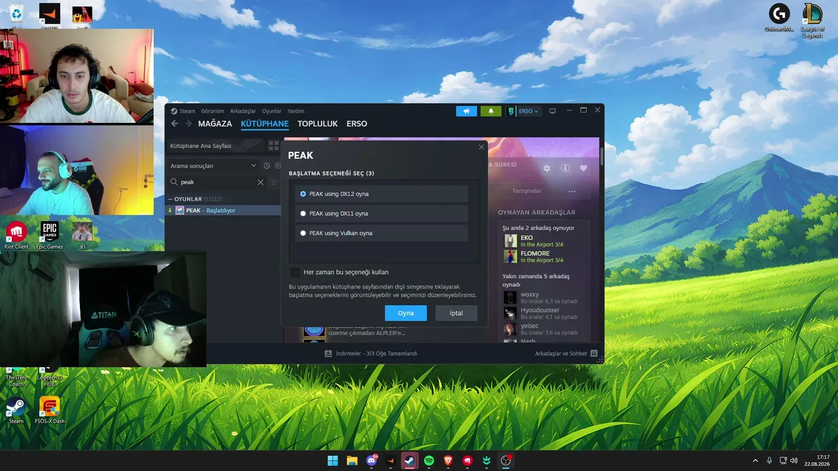Open the Görünüm menu
This screenshot has height=471, width=838.
pyautogui.click(x=212, y=111)
